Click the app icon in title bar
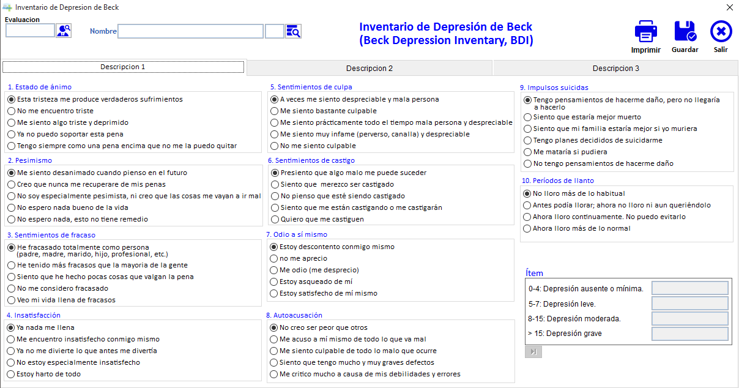This screenshot has height=388, width=739. tap(7, 7)
